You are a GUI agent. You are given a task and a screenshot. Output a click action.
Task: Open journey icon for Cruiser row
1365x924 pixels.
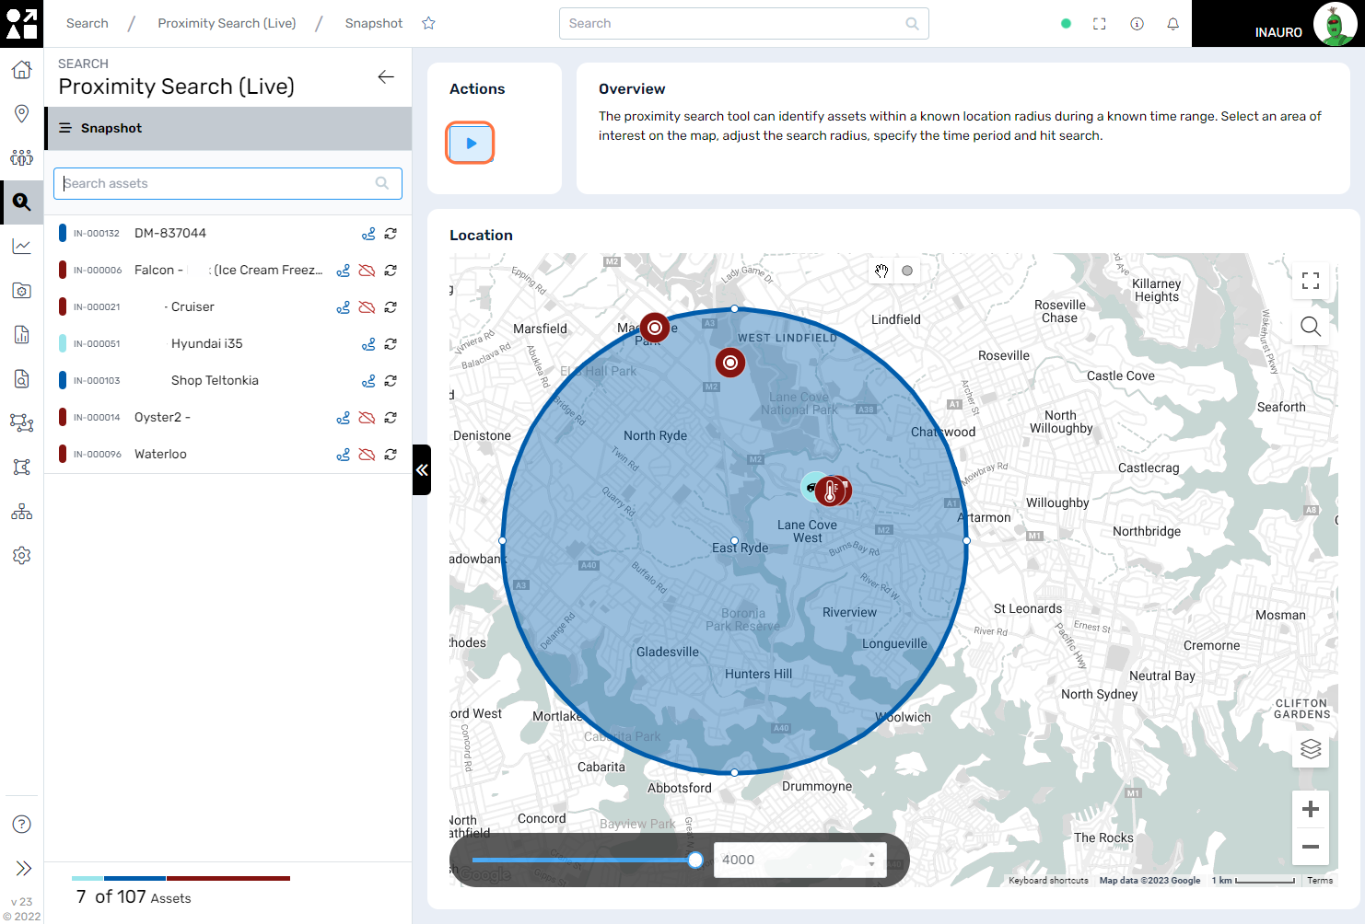point(343,307)
